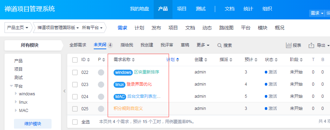Open the 所有平台 platform selector

(92, 28)
